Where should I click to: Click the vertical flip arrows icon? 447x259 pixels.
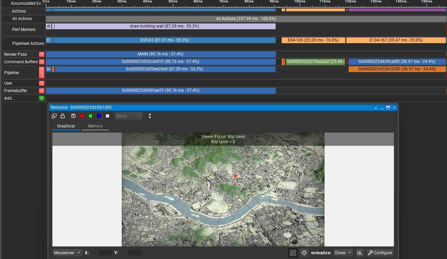tap(150, 116)
